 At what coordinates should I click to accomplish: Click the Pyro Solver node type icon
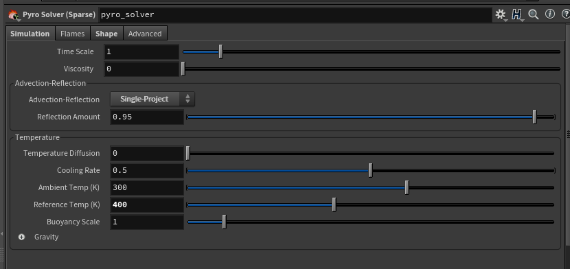pos(14,15)
